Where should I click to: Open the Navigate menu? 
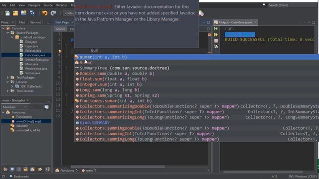coord(34,5)
